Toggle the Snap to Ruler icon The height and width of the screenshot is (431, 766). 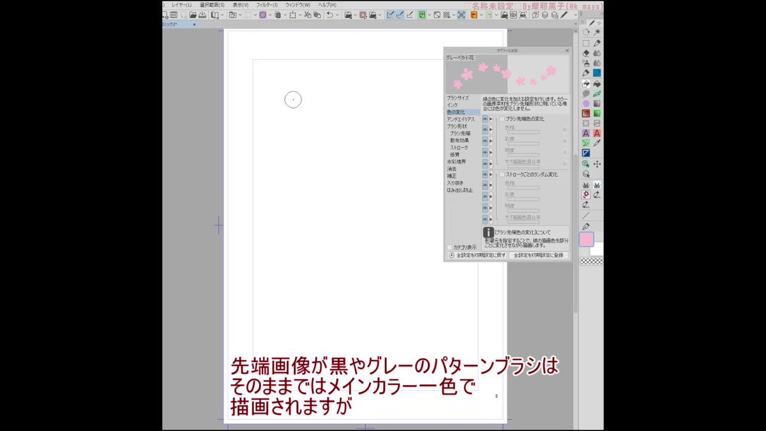[x=390, y=14]
